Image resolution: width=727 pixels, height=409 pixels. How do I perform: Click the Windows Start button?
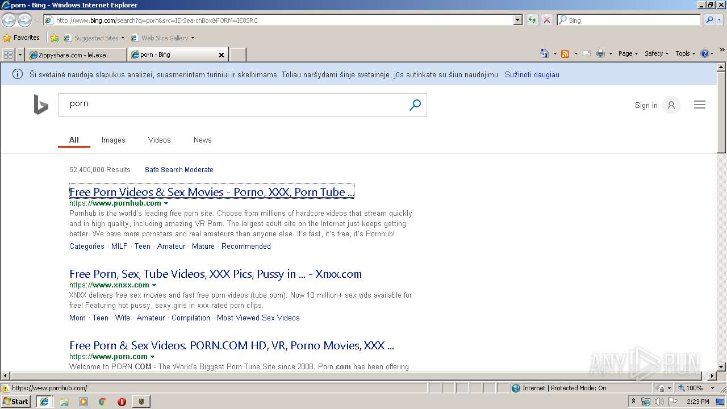pos(16,402)
